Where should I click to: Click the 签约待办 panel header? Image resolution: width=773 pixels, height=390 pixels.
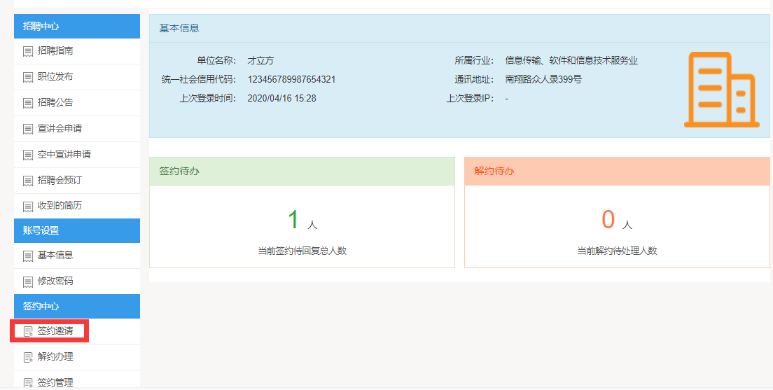tap(302, 172)
